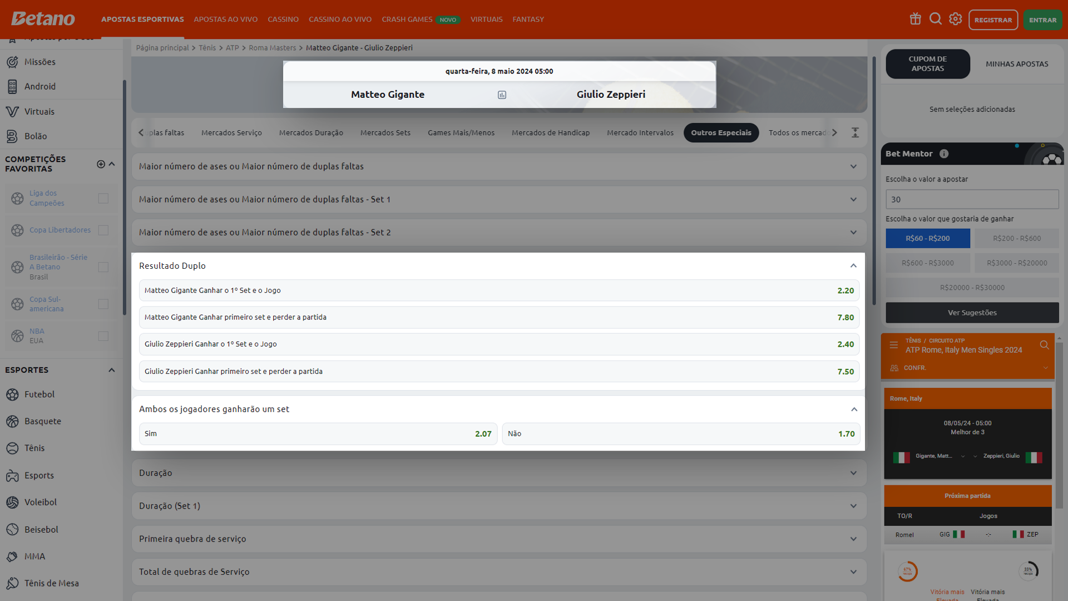Select the Liga dos Campeões checkbox

pos(103,198)
